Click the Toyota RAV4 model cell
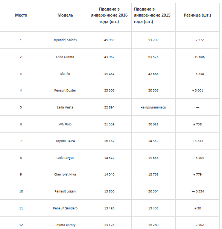222x229 pixels. click(65, 141)
